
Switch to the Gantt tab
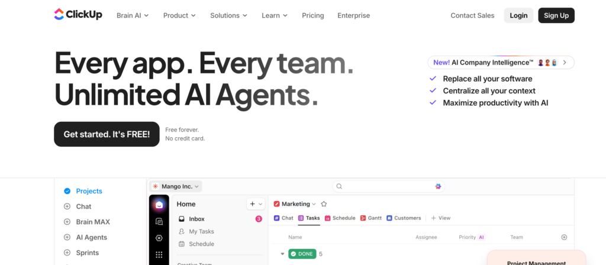click(x=371, y=218)
